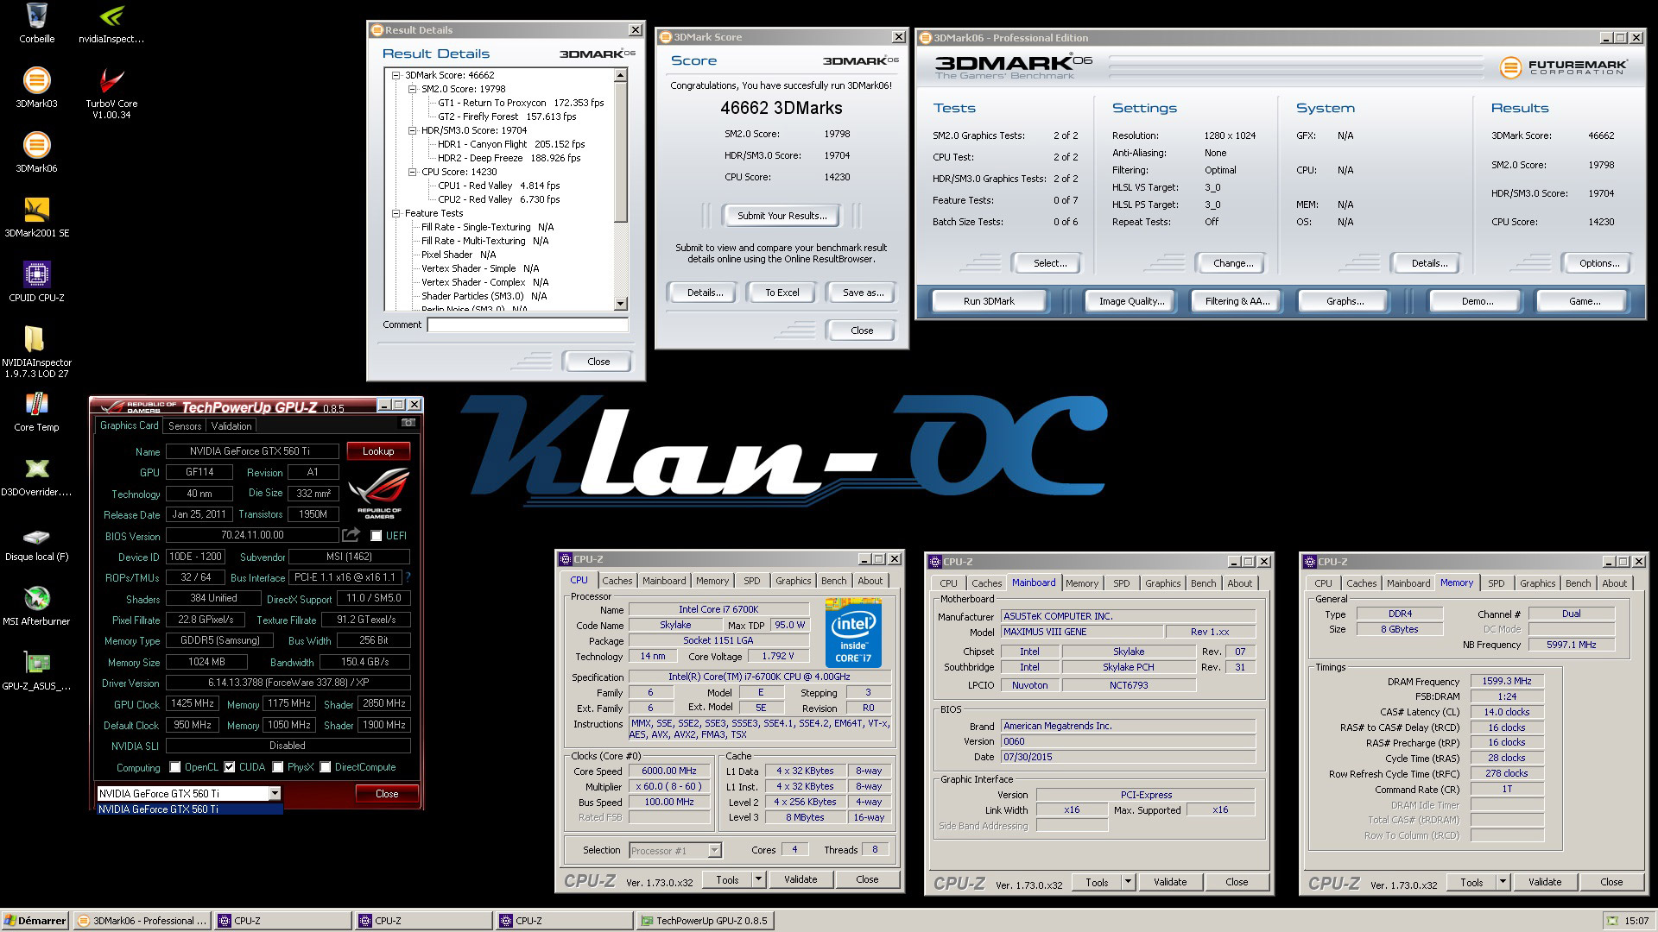Select the GT1 - Return To Proxycon row
Image resolution: width=1658 pixels, height=932 pixels.
tap(521, 103)
